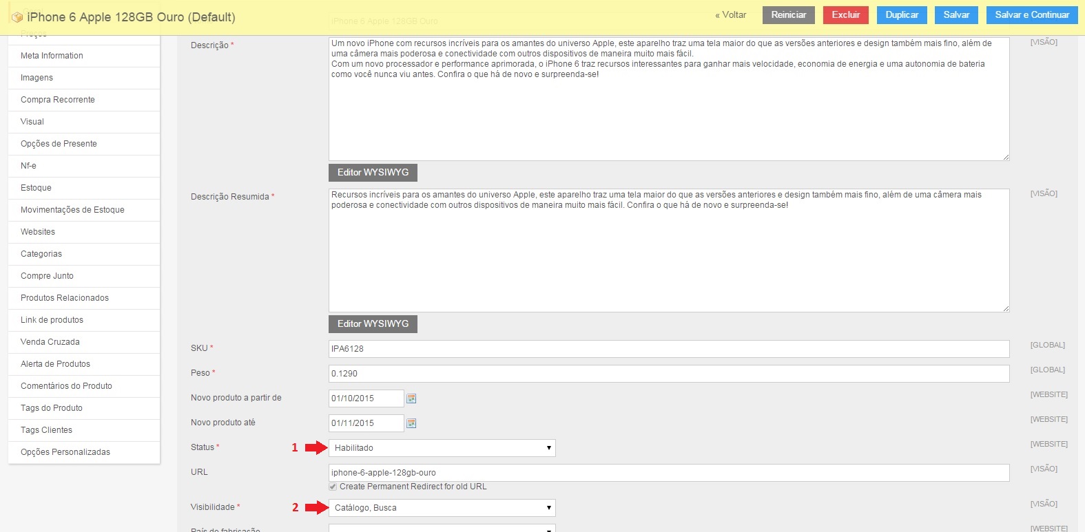Focus the Descrição Resumida text area
Image resolution: width=1085 pixels, height=532 pixels.
pyautogui.click(x=669, y=251)
